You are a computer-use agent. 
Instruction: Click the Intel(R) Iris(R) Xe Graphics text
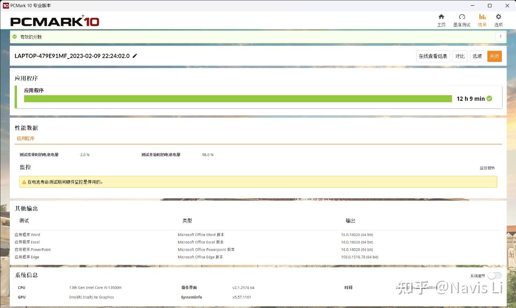pyautogui.click(x=92, y=297)
